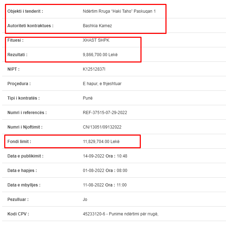The image size is (226, 226).
Task: Click the winner name XHAST SHPK
Action: click(96, 40)
